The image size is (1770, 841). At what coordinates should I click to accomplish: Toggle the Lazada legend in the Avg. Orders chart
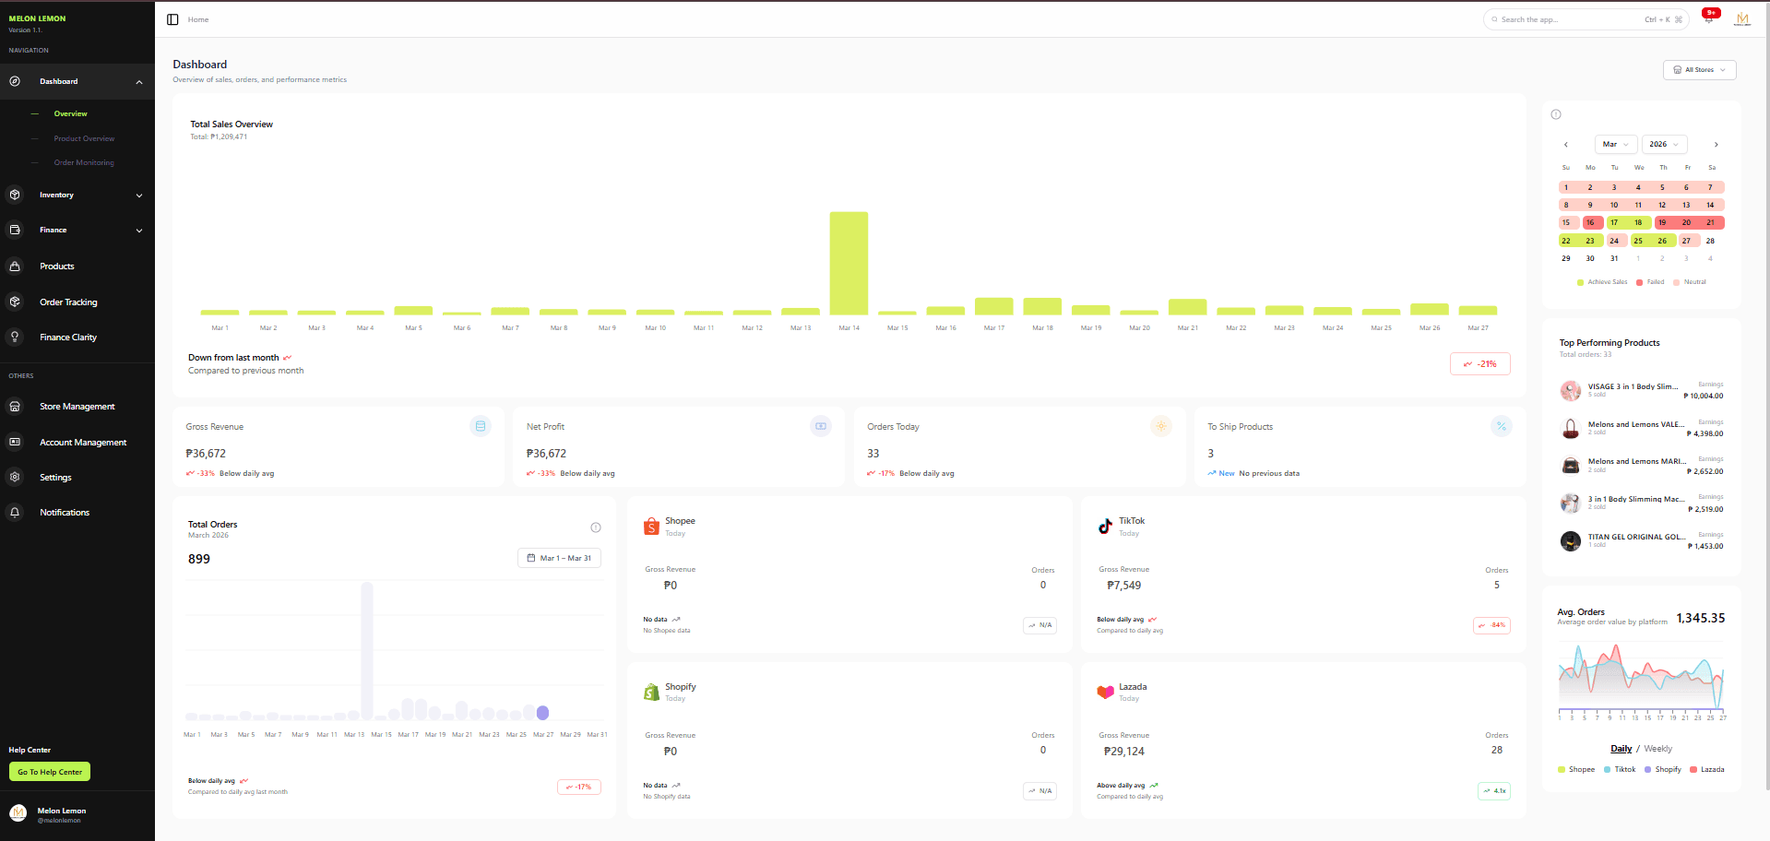click(x=1695, y=769)
